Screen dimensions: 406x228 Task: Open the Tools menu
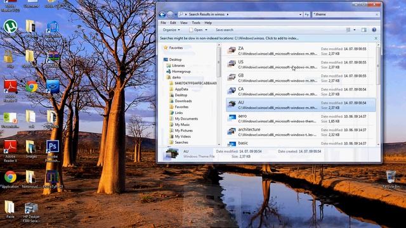click(196, 23)
